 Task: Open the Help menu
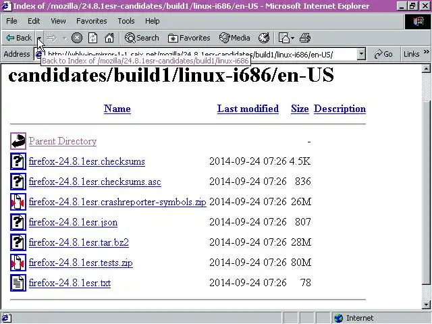(153, 21)
